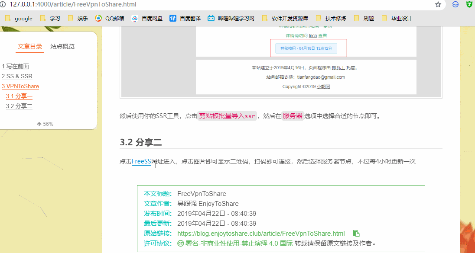Open the 百度翻译 bookmark
475x253 pixels.
click(x=185, y=19)
